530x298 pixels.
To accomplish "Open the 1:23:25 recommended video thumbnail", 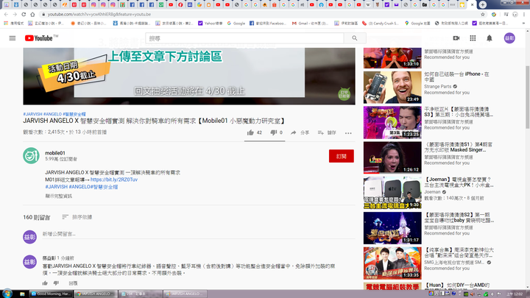I will [392, 122].
